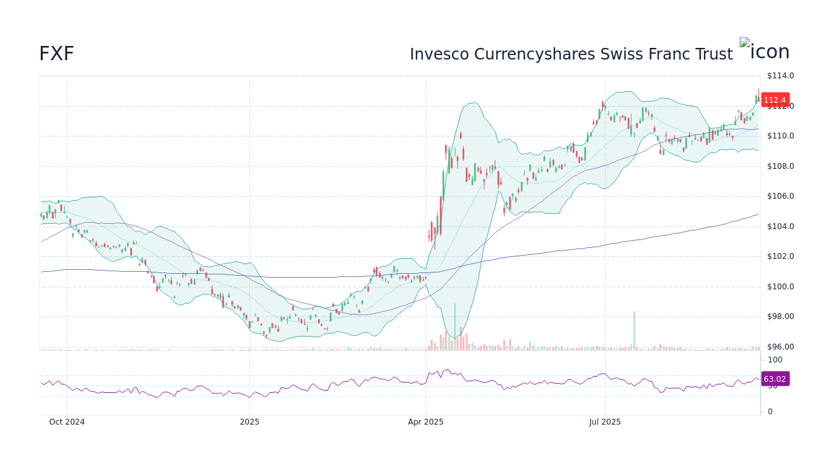Click the broken icon image beside the title
Screen dimensions: 829x466
[x=765, y=50]
